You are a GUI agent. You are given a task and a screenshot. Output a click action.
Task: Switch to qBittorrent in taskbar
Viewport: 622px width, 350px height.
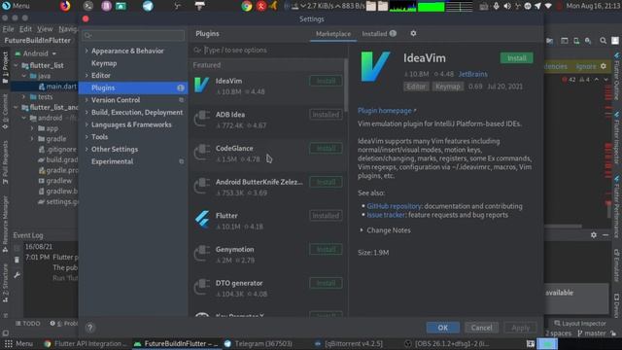349,343
